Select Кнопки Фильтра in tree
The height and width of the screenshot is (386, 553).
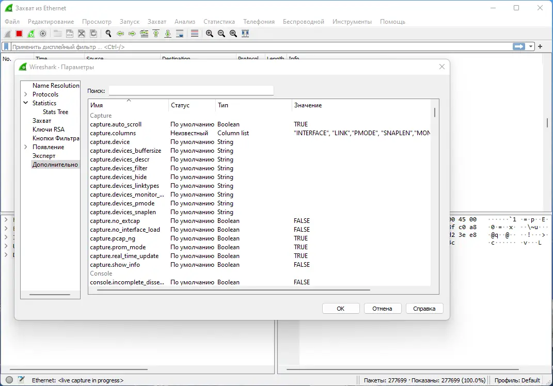pyautogui.click(x=56, y=138)
